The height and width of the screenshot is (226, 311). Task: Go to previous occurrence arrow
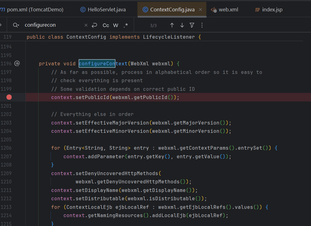pyautogui.click(x=172, y=25)
